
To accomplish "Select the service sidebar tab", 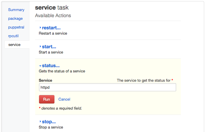I will coord(14,45).
